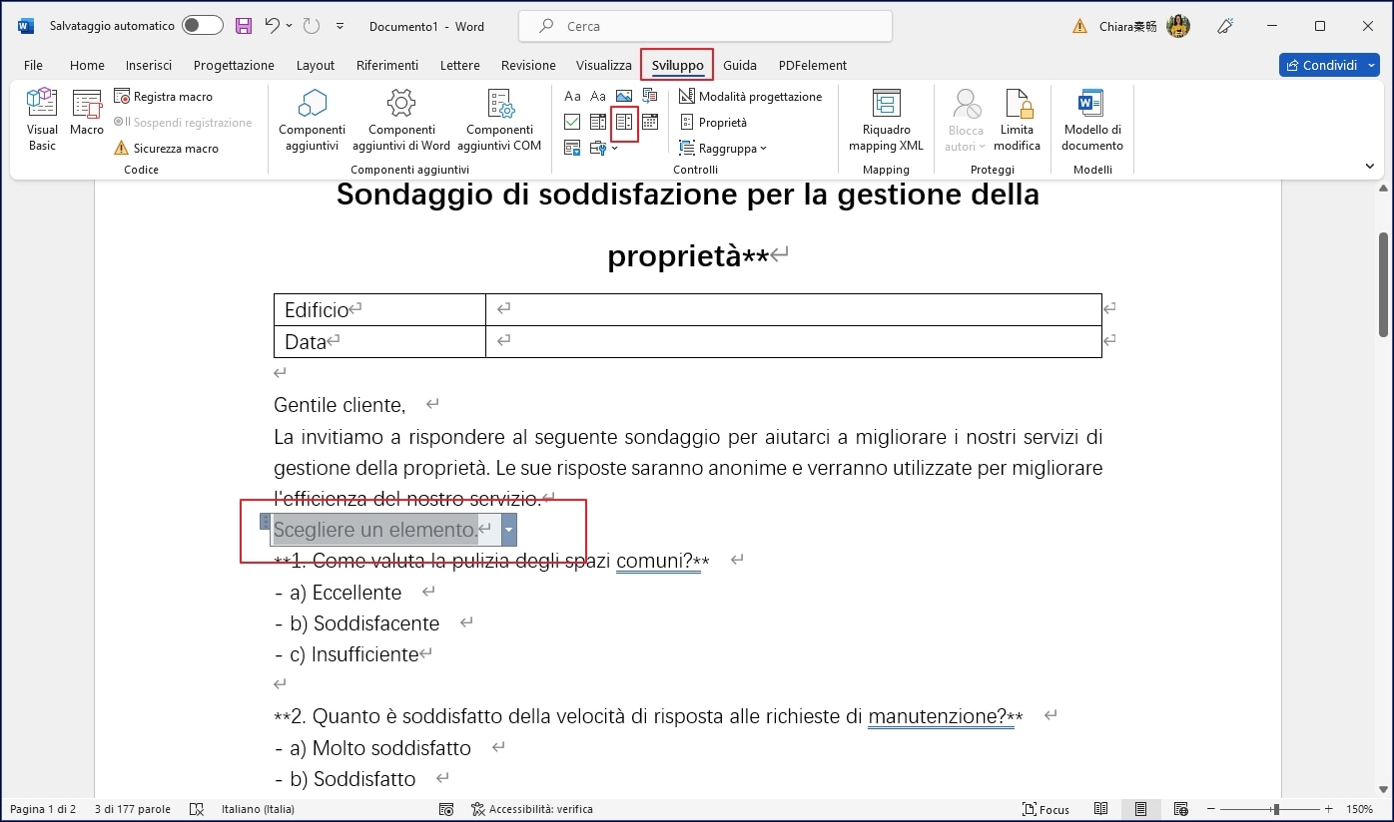Open the spelling check status icon
Screen dimensions: 1394x822
(x=197, y=809)
